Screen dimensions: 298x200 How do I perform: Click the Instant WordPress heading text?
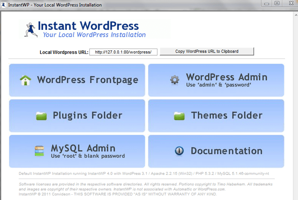(x=88, y=25)
